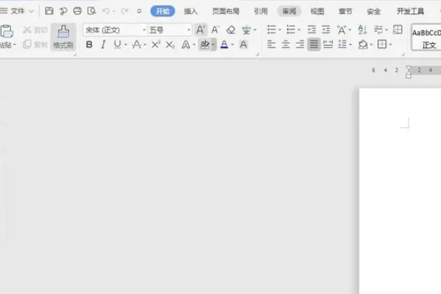441x294 pixels.
Task: Open the 引用 tab
Action: (261, 11)
